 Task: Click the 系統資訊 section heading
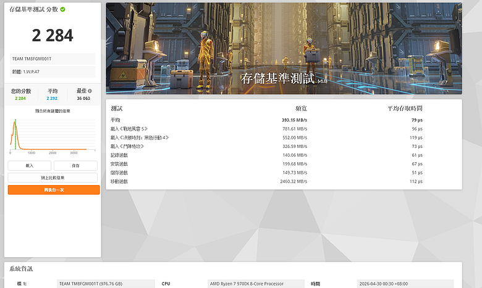tap(21, 269)
